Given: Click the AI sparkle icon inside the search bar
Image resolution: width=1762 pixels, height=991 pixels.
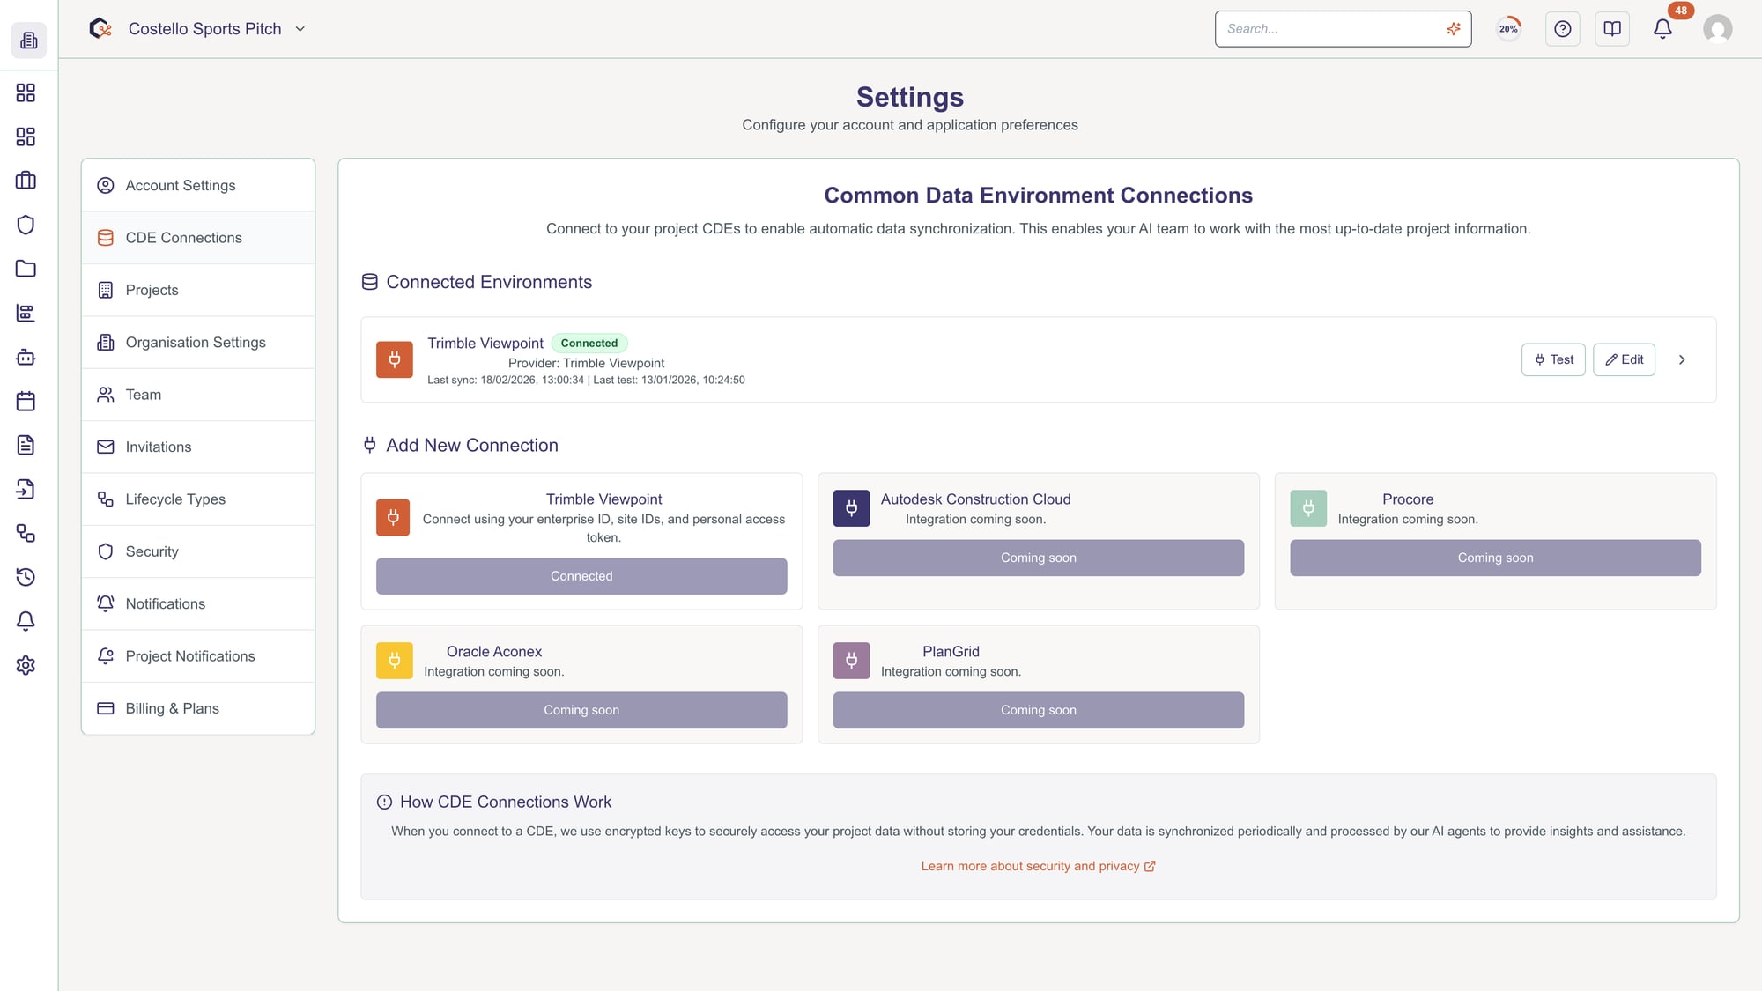Looking at the screenshot, I should [1453, 28].
